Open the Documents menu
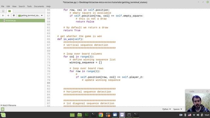210x118 pixels. point(39,6)
